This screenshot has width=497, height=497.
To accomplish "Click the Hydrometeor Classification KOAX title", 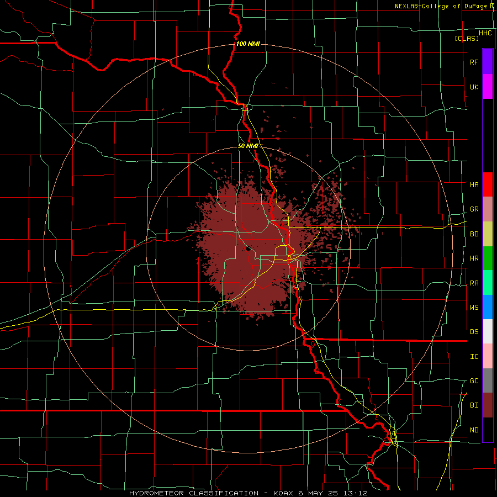I will coord(248,493).
